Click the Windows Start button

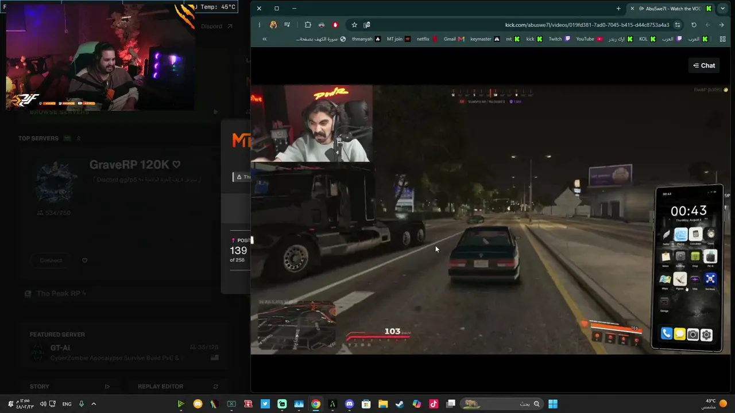click(x=552, y=404)
